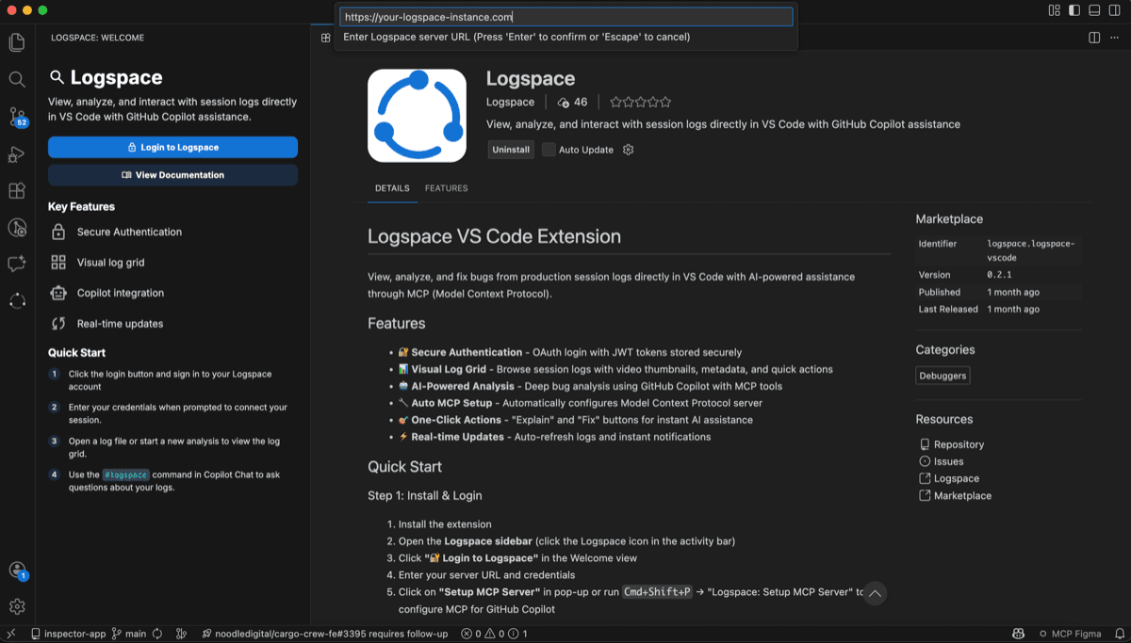Switch to the FEATURES tab
This screenshot has height=643, width=1131.
point(446,188)
